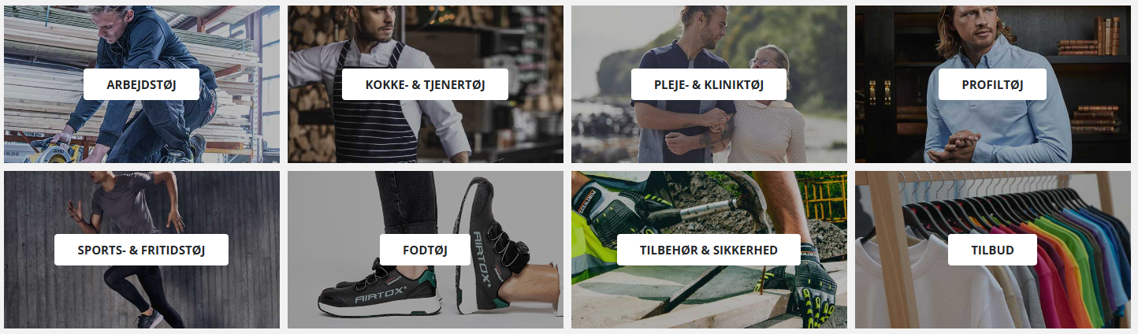Open the PROFILTØJ category label
The image size is (1138, 334).
coord(992,84)
